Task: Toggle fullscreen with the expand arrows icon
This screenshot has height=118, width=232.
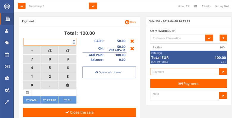Action: click(7, 102)
